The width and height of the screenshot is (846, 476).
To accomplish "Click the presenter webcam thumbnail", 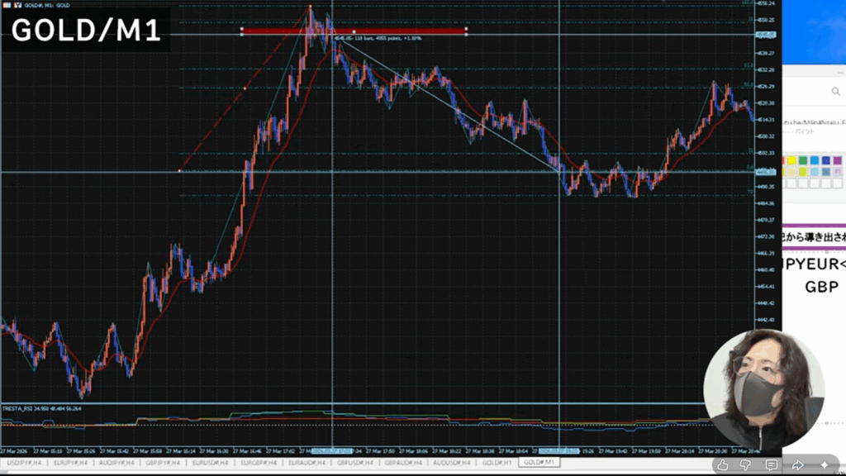I will [x=763, y=388].
